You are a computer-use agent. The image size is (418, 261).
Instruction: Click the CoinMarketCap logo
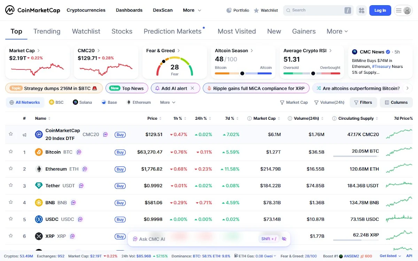click(x=33, y=10)
